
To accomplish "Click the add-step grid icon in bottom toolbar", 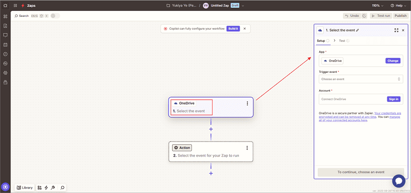I will 40,188.
